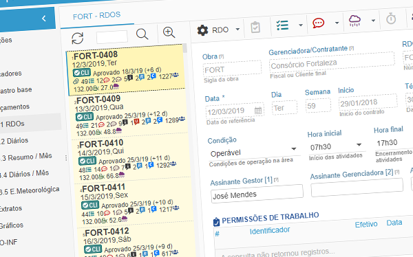The image size is (413, 257).
Task: Click the clipboard check toolbar icon
Action: [x=255, y=27]
